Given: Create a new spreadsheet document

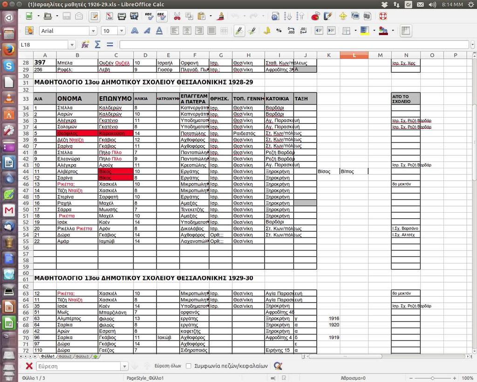Looking at the screenshot, I should (x=29, y=16).
